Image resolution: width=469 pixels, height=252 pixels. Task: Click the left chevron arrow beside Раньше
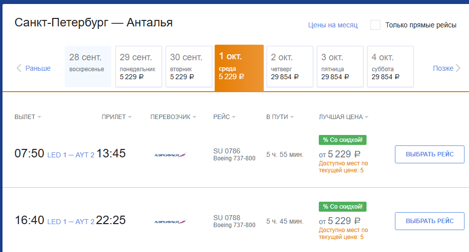(x=19, y=68)
